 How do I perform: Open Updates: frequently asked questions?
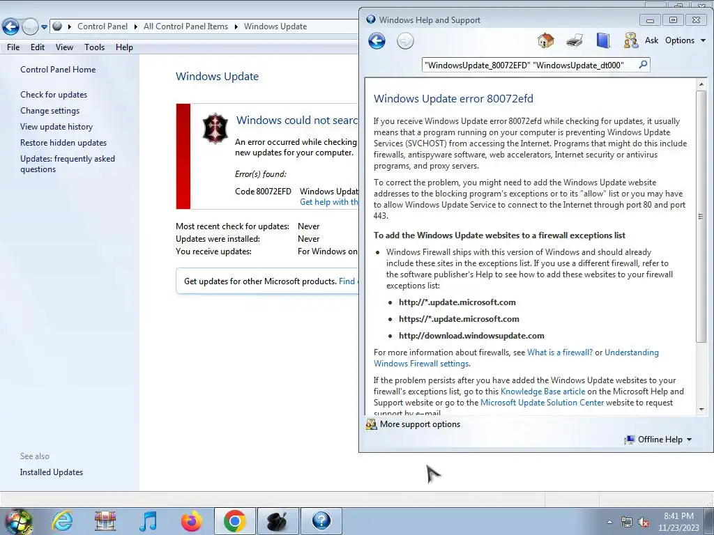(68, 164)
